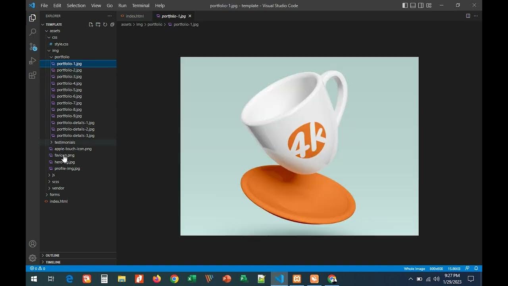Toggle the bottom panel visibility
The image size is (508, 286).
coord(413,6)
